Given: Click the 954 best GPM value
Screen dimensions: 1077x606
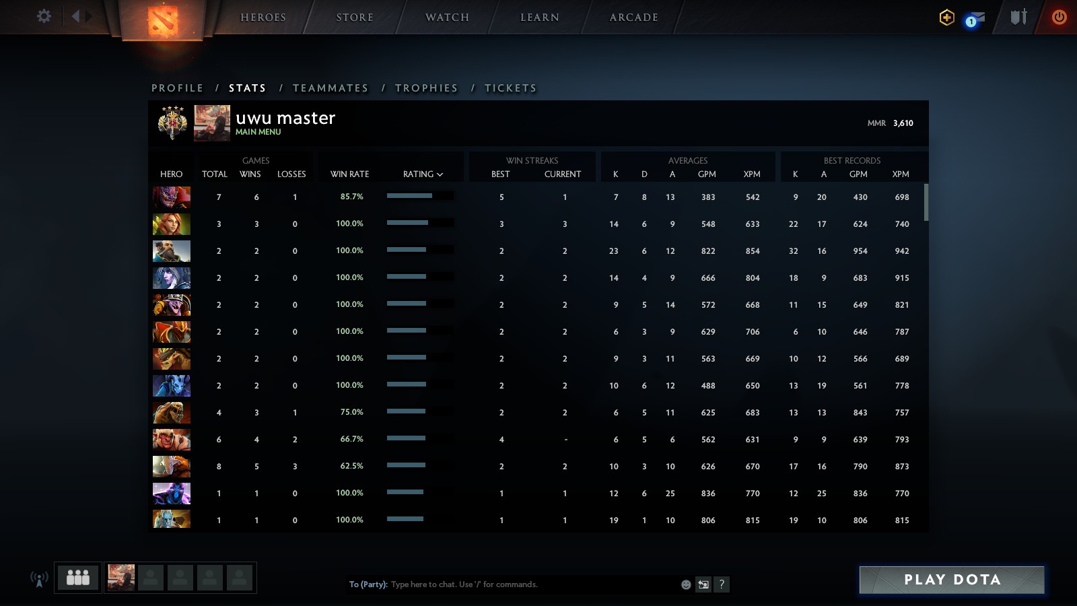Looking at the screenshot, I should (x=860, y=251).
